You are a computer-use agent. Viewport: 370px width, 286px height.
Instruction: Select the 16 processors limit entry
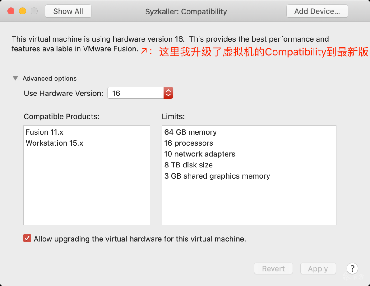tap(188, 143)
